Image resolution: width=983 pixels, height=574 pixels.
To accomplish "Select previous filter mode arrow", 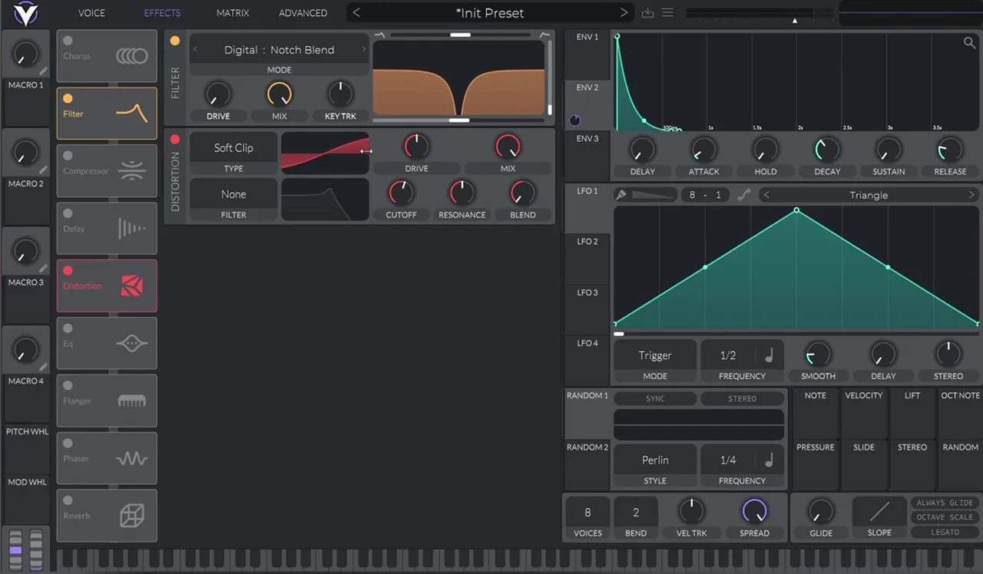I will [x=195, y=50].
